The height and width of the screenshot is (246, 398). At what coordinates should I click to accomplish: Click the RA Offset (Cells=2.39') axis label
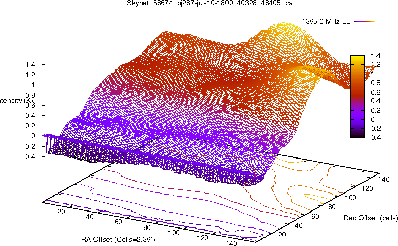pyautogui.click(x=118, y=239)
